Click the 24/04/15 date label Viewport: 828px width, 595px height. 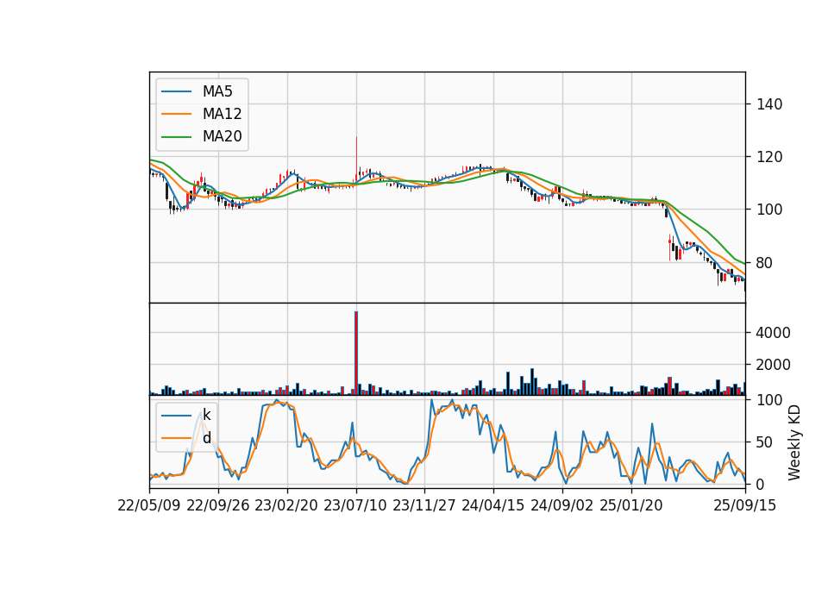click(493, 505)
